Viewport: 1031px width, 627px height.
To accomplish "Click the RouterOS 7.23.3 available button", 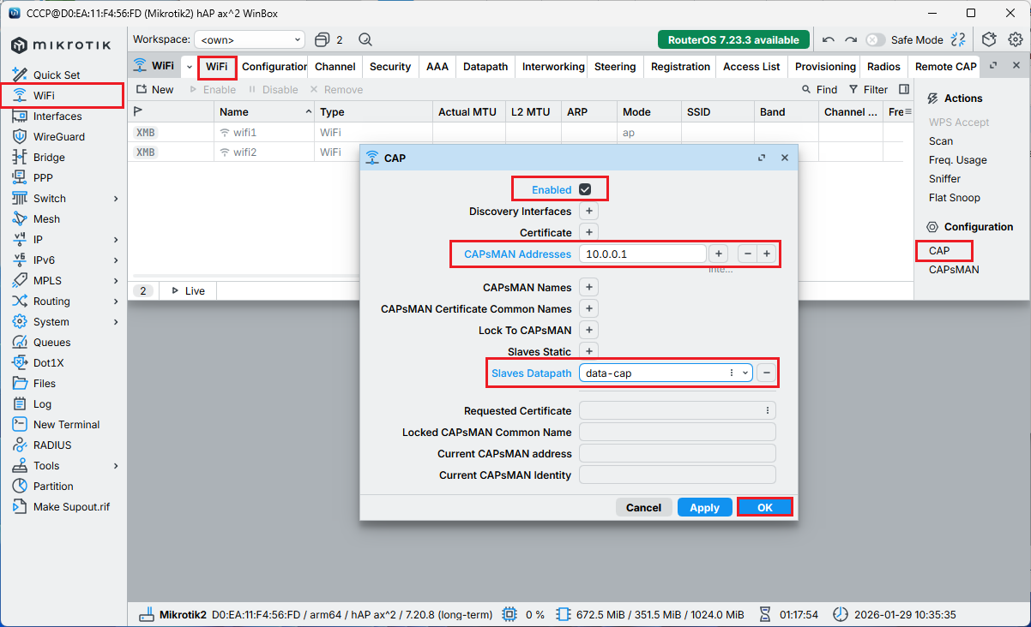I will point(733,39).
